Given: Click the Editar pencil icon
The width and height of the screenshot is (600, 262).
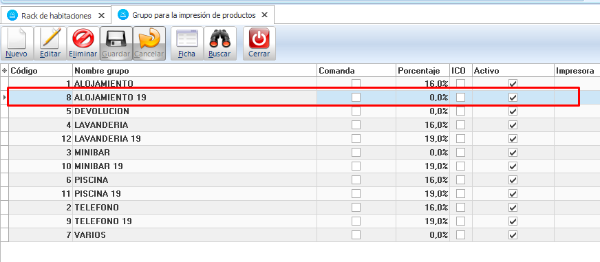Looking at the screenshot, I should tap(50, 39).
